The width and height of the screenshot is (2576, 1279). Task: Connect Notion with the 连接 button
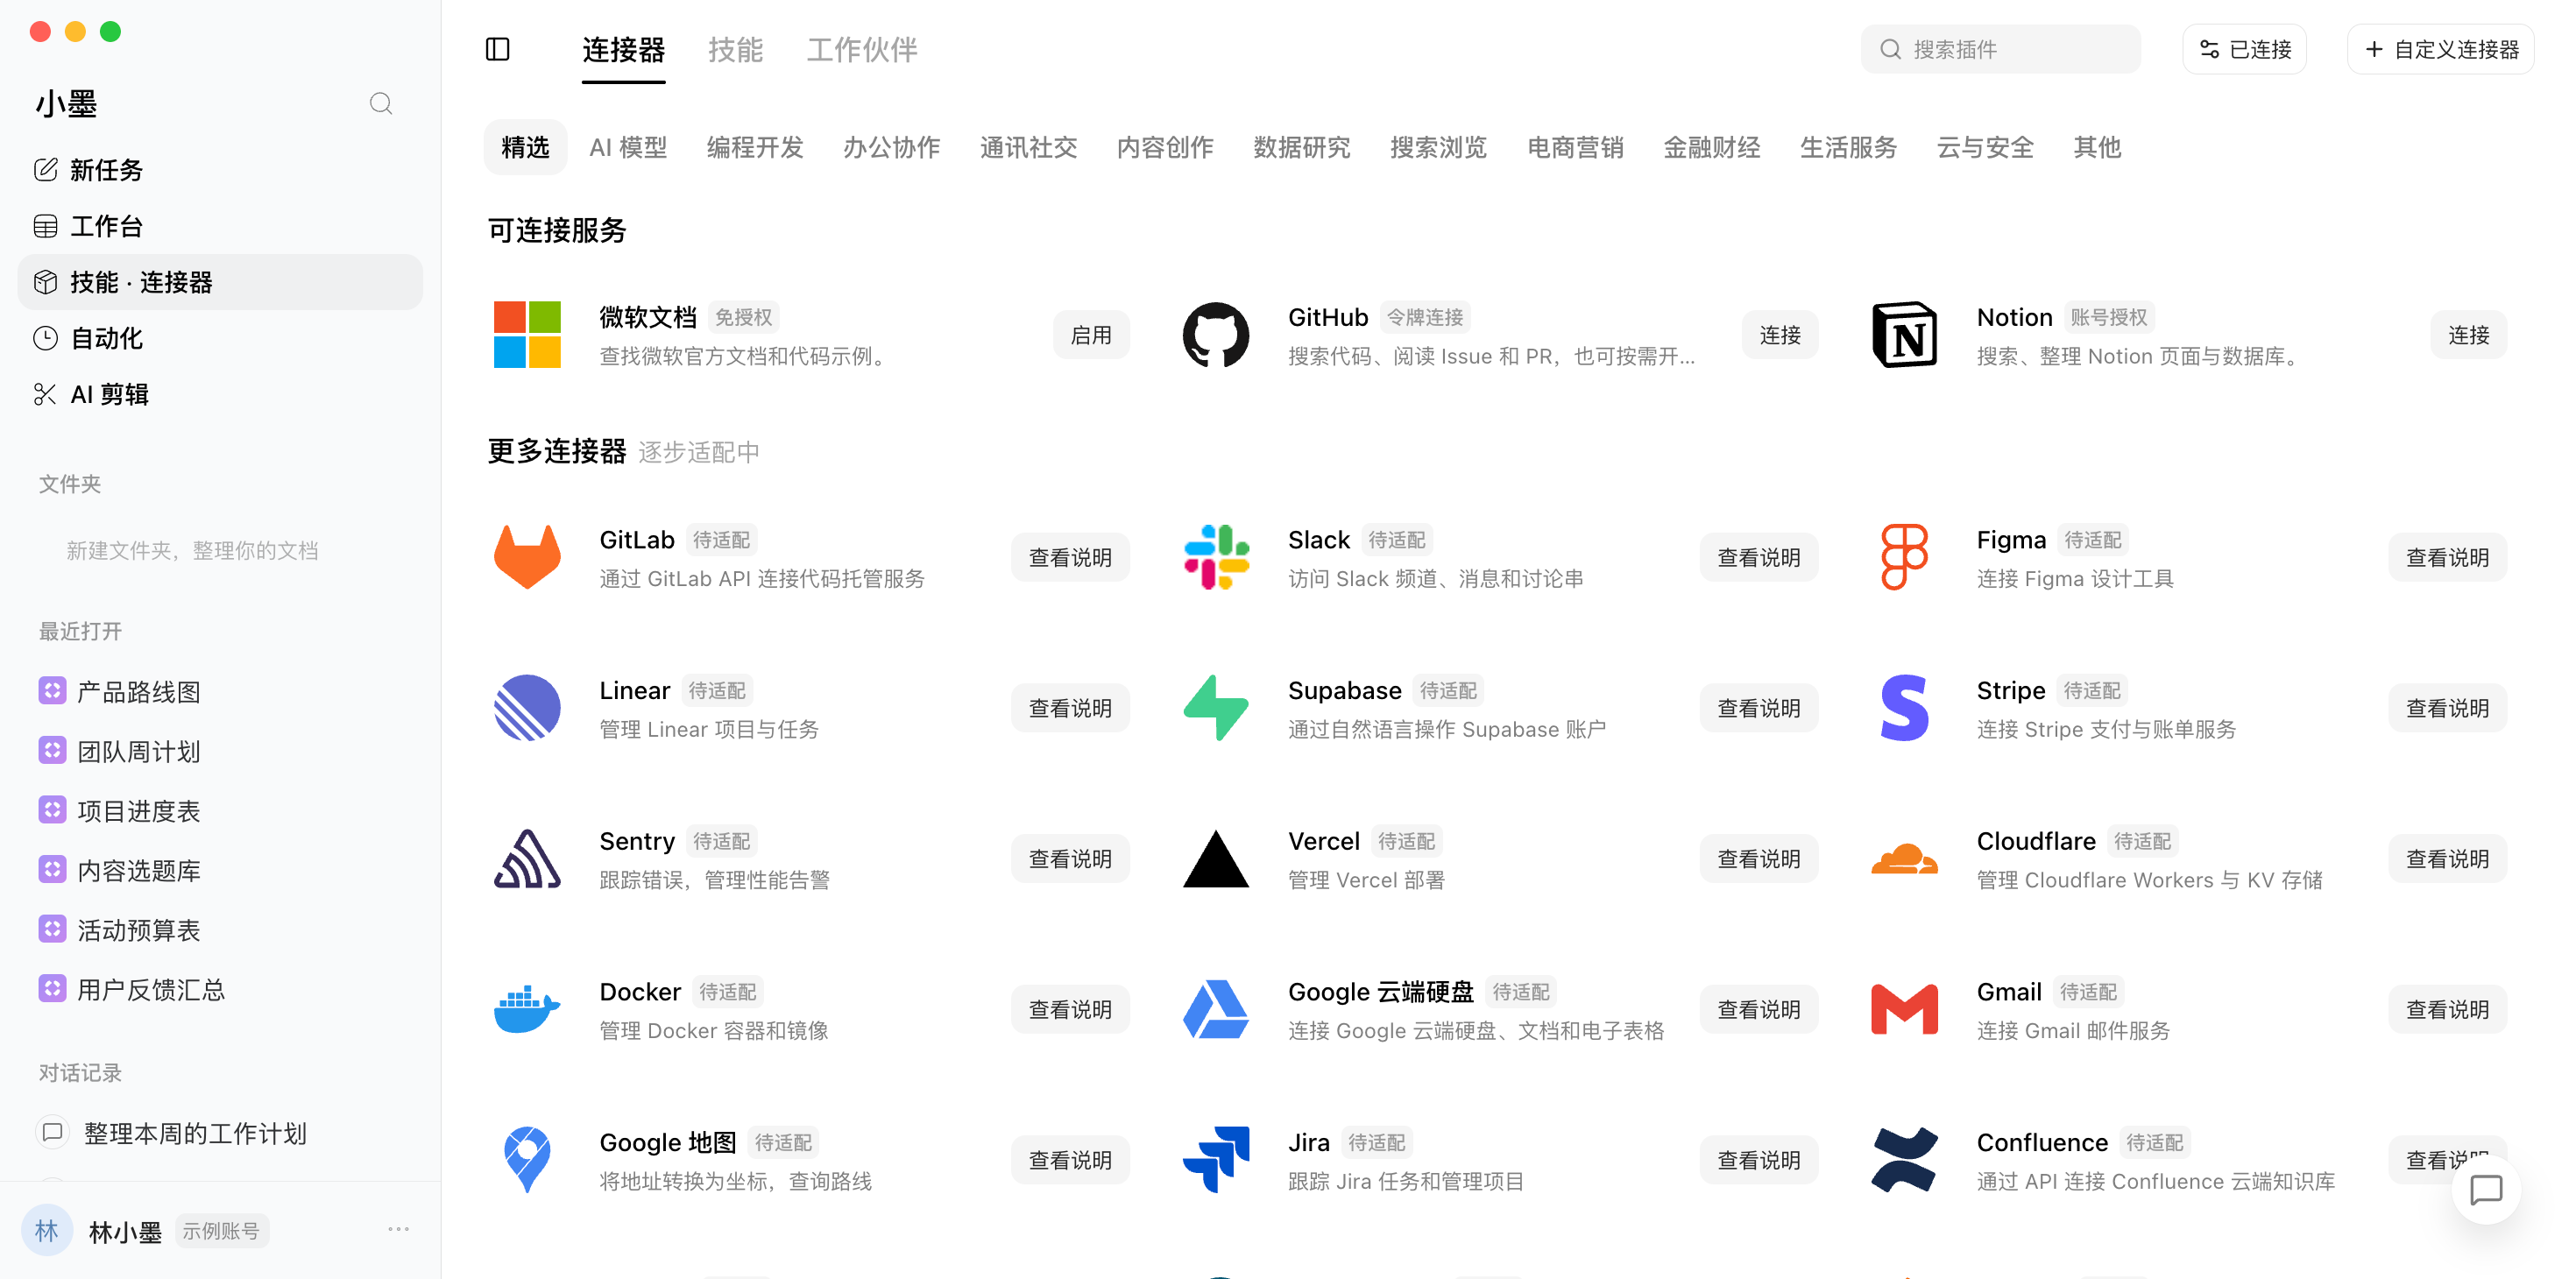[x=2468, y=335]
